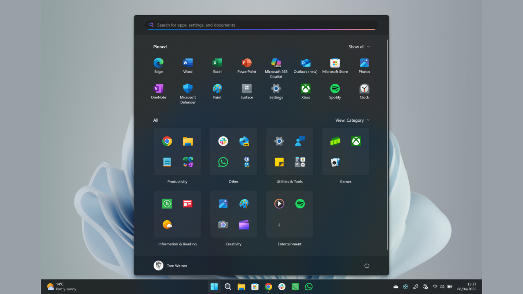Screen dimensions: 523x294
Task: Click the Start menu scrollbar
Action: [387, 145]
